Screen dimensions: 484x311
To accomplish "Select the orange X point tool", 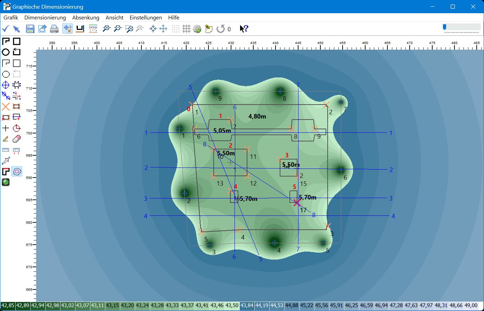I will [6, 106].
